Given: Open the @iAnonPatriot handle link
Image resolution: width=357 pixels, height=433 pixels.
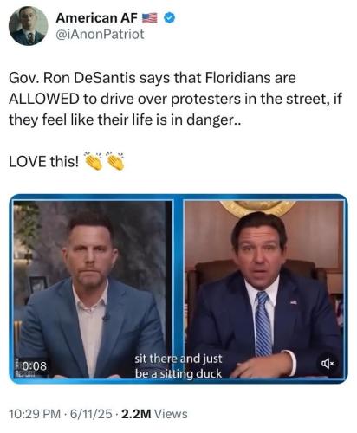Looking at the screenshot, I should coord(100,35).
